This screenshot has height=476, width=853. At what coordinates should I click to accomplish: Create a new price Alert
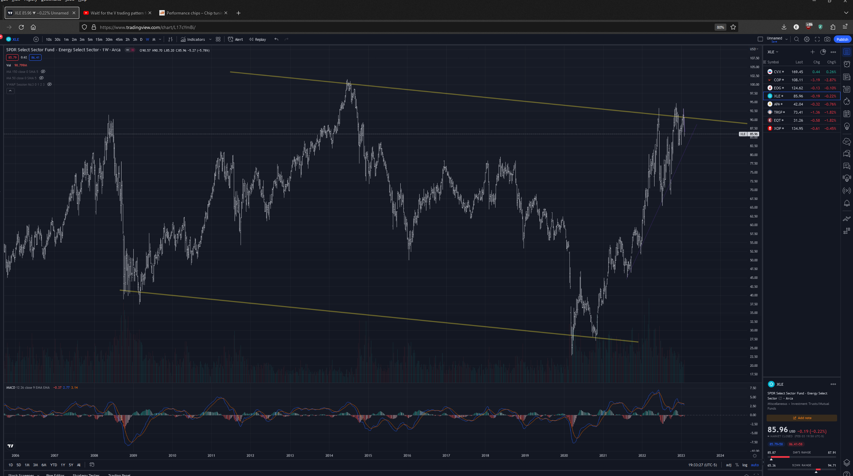click(x=236, y=39)
